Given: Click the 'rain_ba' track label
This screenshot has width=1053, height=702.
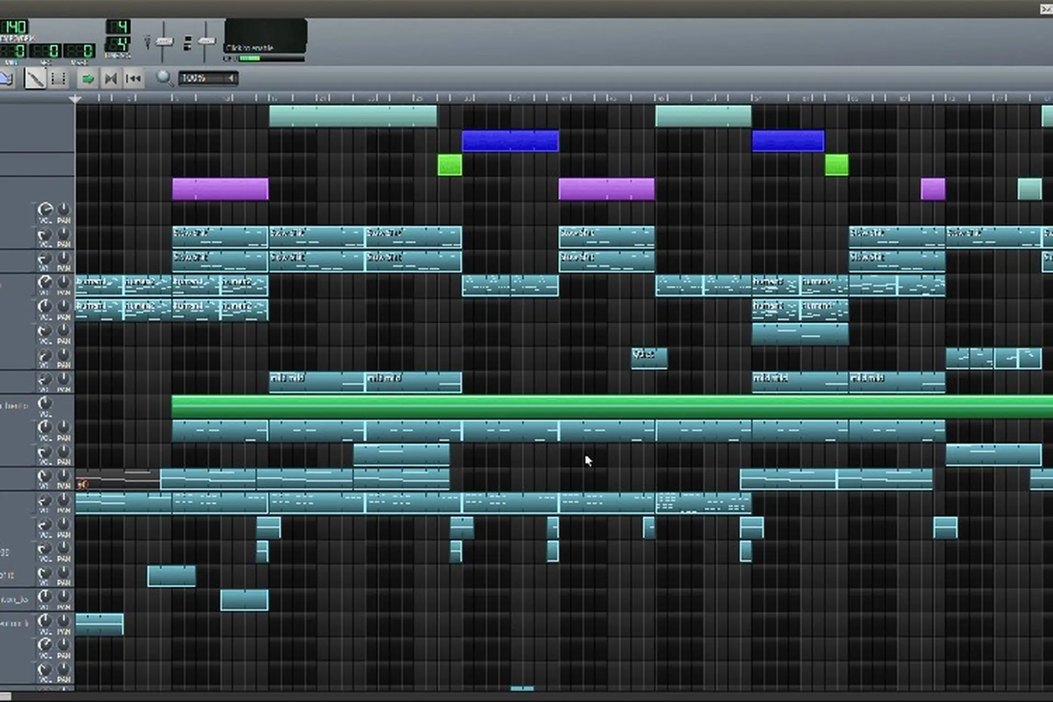Looking at the screenshot, I should [x=14, y=599].
